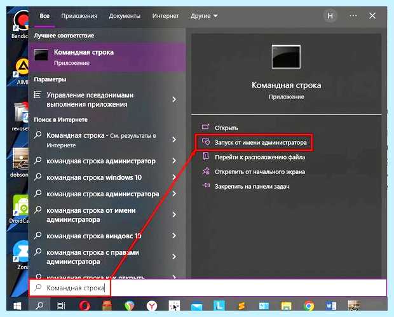The image size is (394, 317).
Task: Select Командная строка - См. результаты в Интернете
Action: 101,140
